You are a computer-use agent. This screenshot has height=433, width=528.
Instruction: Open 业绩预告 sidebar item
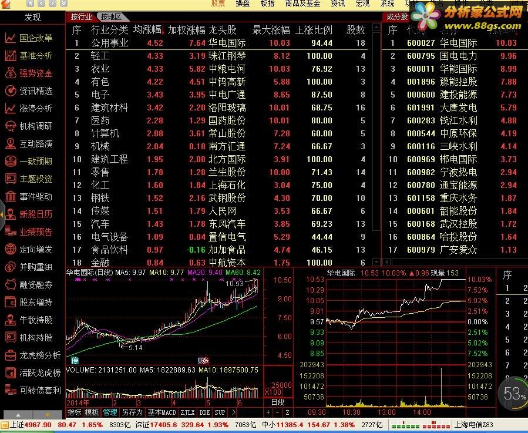tap(29, 231)
